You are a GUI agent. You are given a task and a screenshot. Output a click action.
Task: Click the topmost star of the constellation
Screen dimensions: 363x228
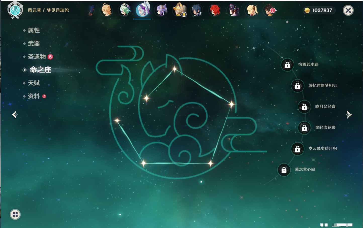tap(174, 69)
